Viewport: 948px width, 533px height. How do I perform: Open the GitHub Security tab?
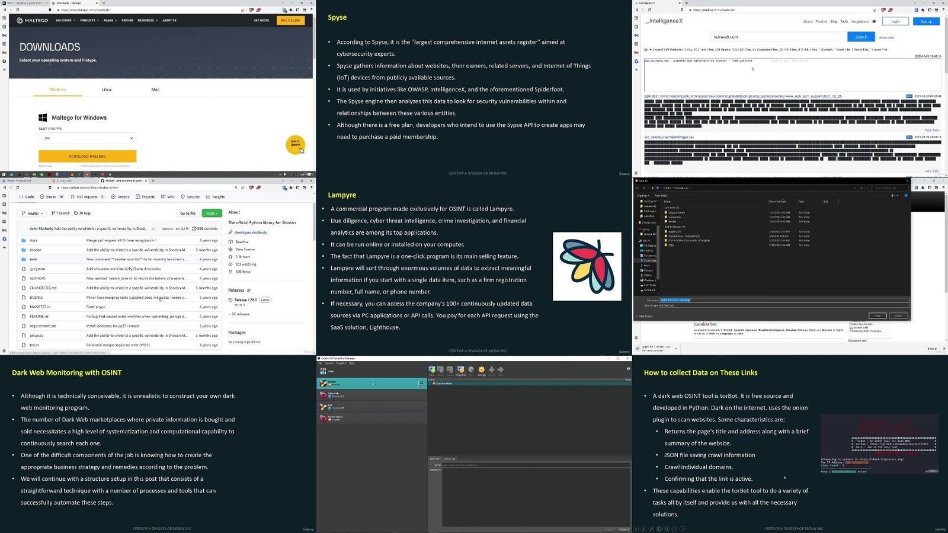190,197
